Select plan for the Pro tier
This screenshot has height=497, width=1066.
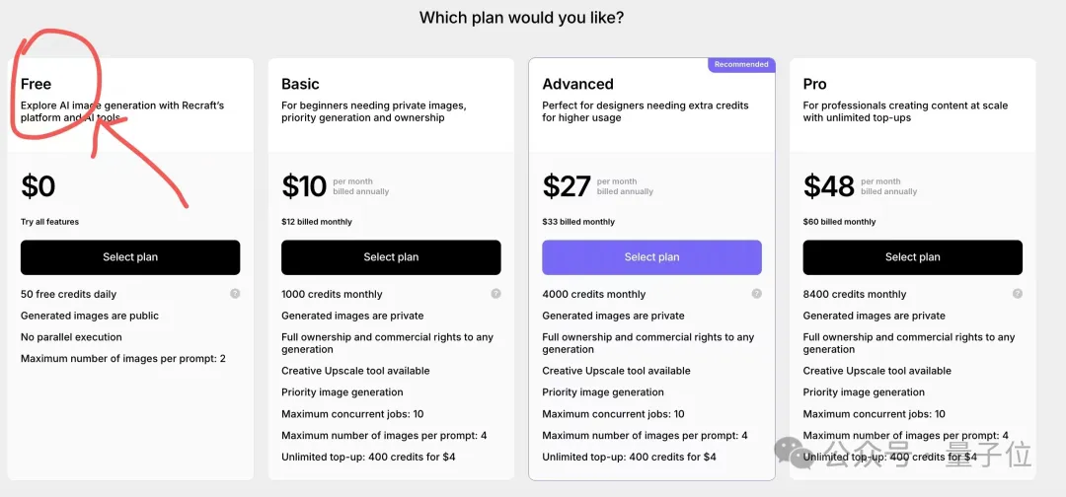912,257
